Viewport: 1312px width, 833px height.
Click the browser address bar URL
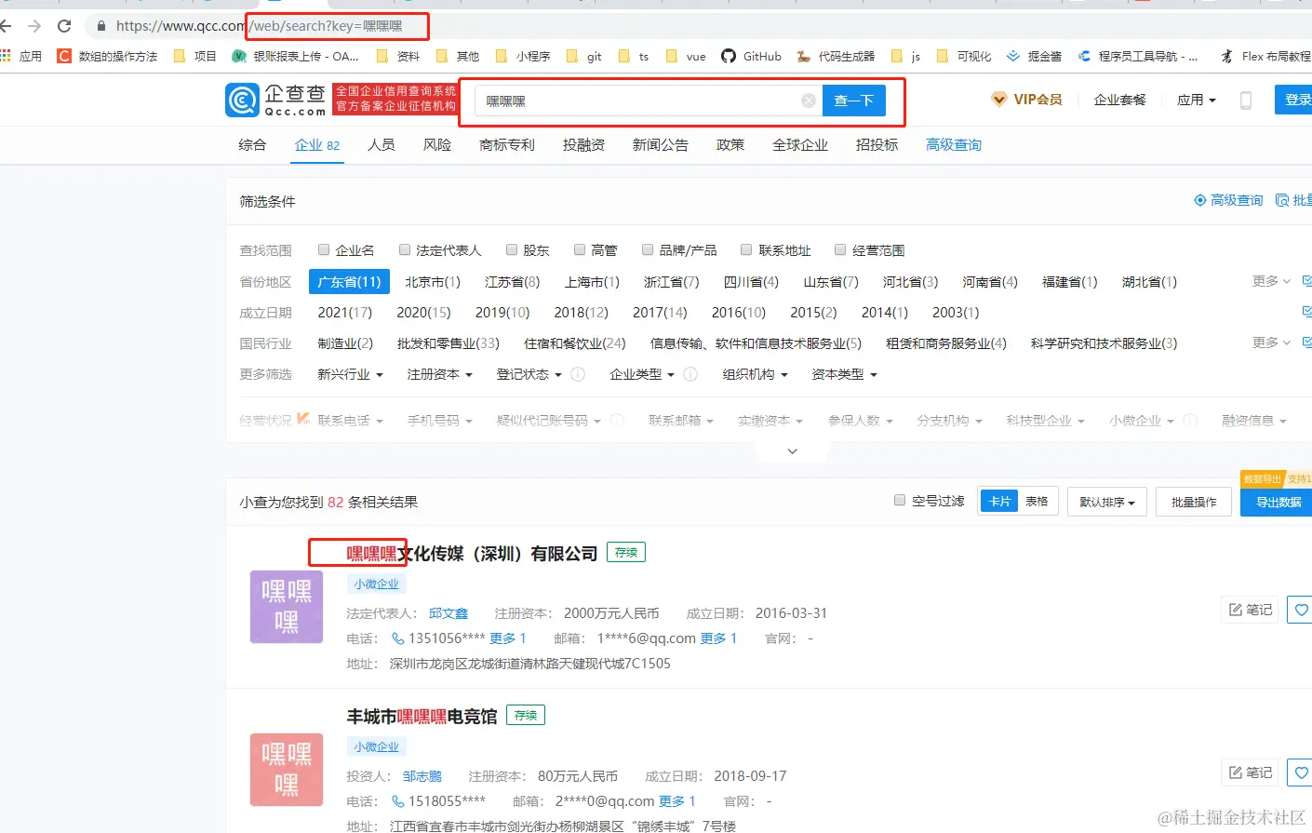[259, 26]
